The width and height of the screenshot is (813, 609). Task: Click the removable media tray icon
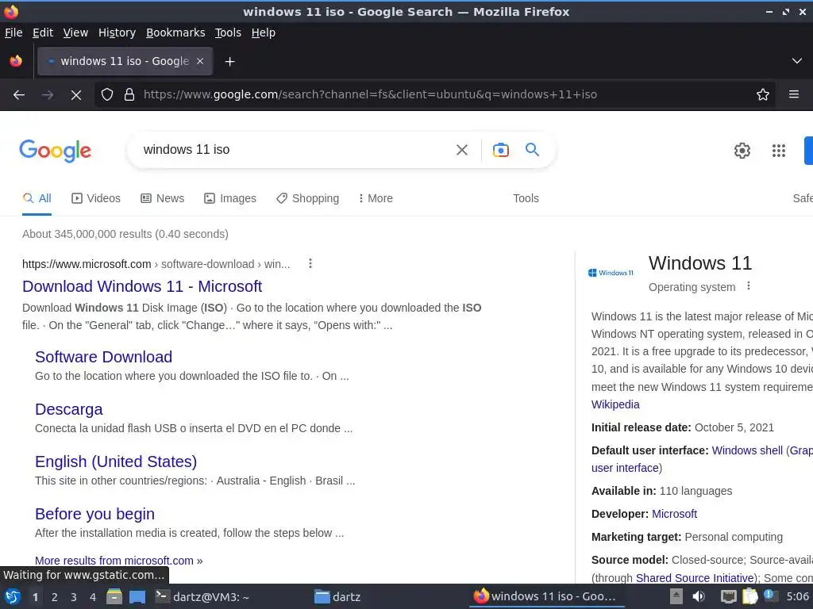[676, 596]
